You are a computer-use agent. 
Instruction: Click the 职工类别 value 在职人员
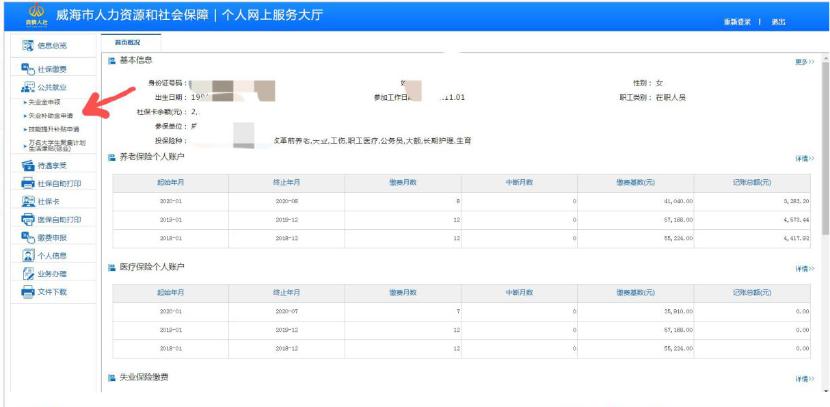(x=671, y=98)
